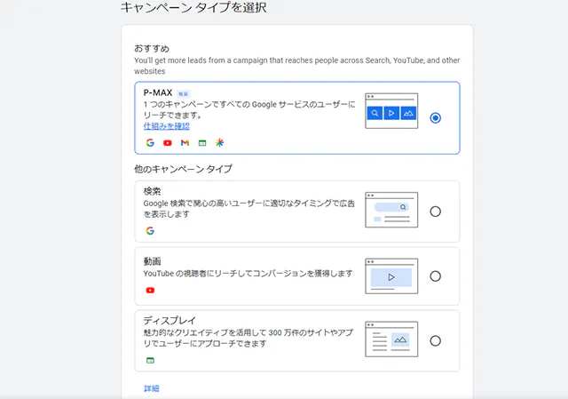Click the display campaign illustration thumbnail
This screenshot has height=399, width=568.
[x=391, y=339]
